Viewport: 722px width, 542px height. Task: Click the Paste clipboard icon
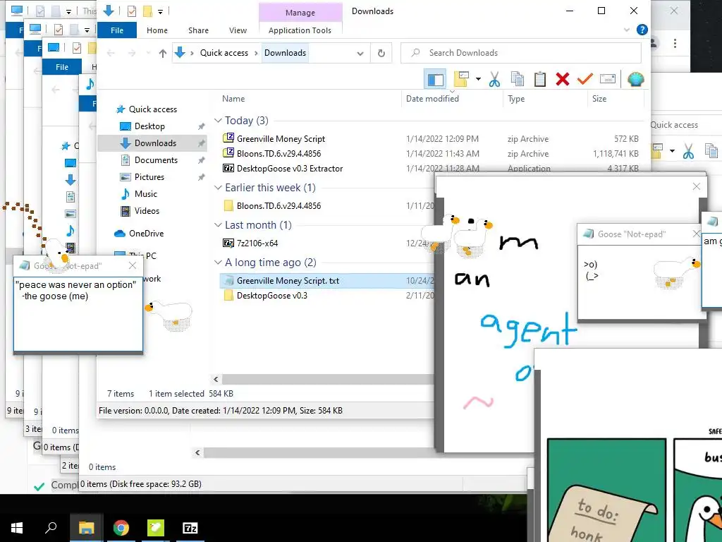(x=539, y=79)
